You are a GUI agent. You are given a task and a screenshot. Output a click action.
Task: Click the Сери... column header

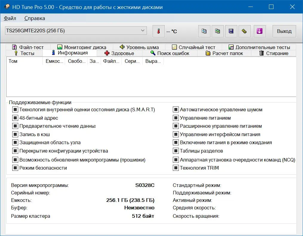point(132,61)
